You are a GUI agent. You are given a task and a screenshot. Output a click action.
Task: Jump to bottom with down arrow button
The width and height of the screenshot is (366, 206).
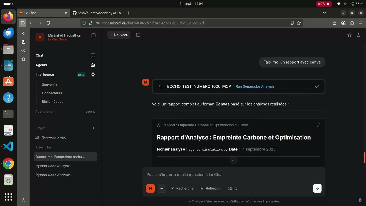click(234, 160)
